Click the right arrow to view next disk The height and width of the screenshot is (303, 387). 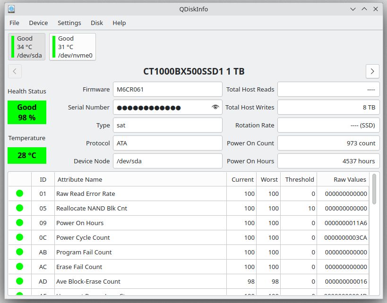(x=372, y=71)
